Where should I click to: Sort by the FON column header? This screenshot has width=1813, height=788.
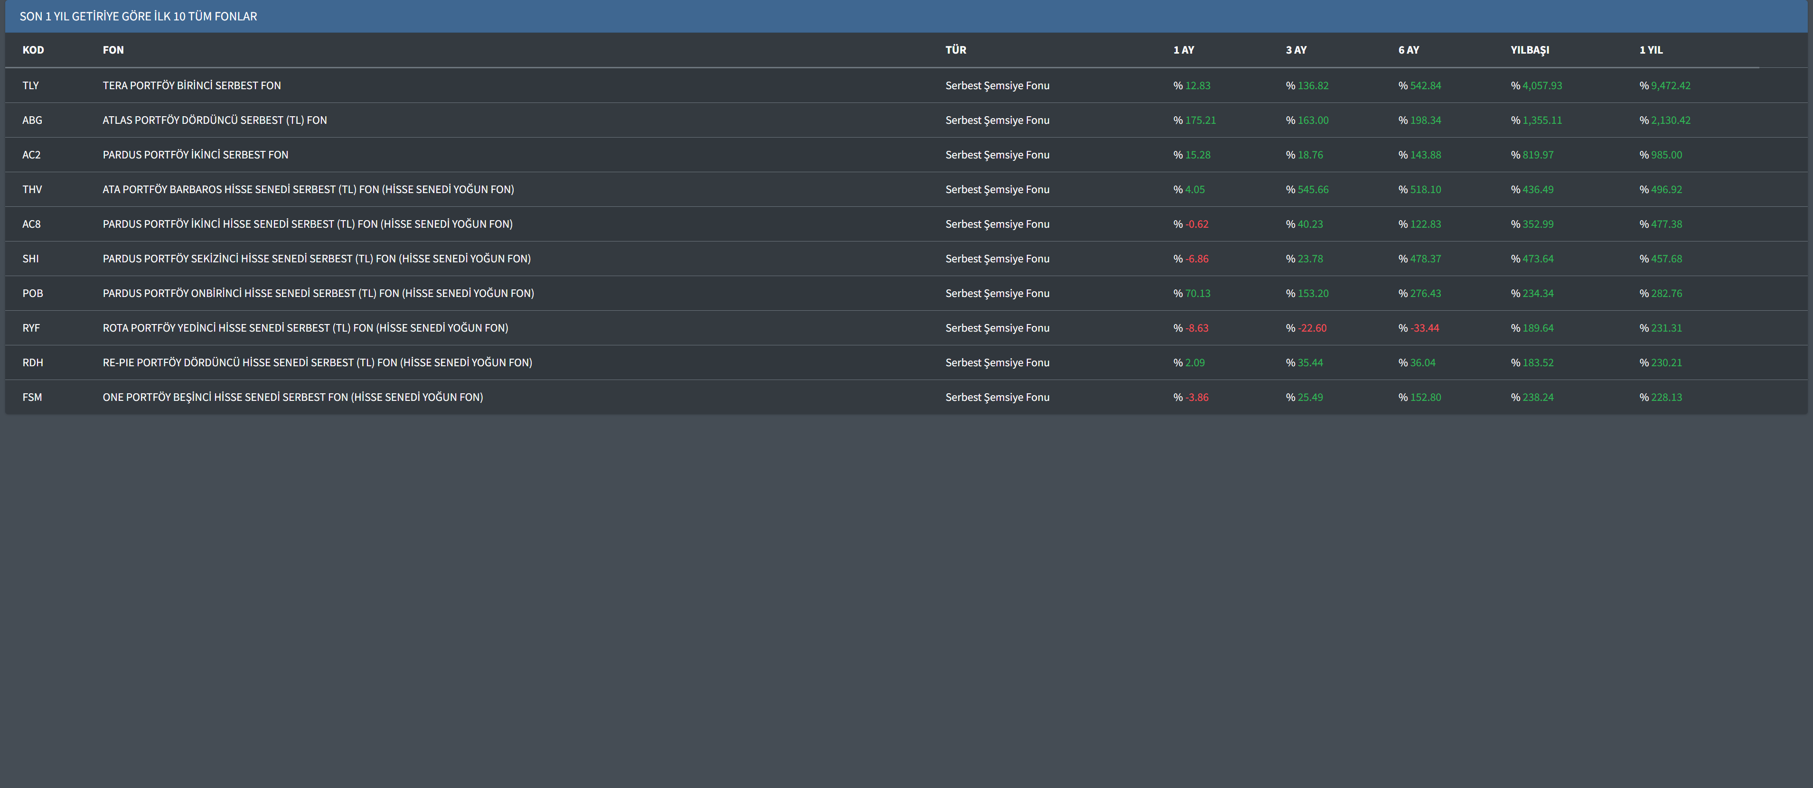pos(113,50)
